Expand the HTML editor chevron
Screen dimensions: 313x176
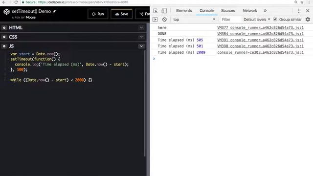[x=141, y=27]
